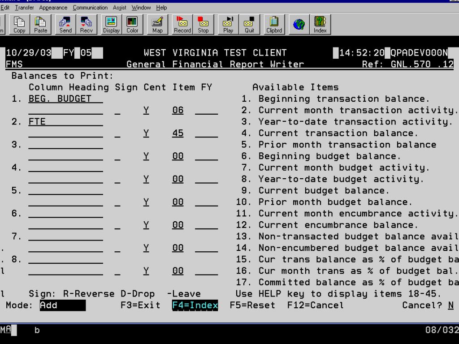Click the Play macro icon
The width and height of the screenshot is (459, 344).
[228, 25]
